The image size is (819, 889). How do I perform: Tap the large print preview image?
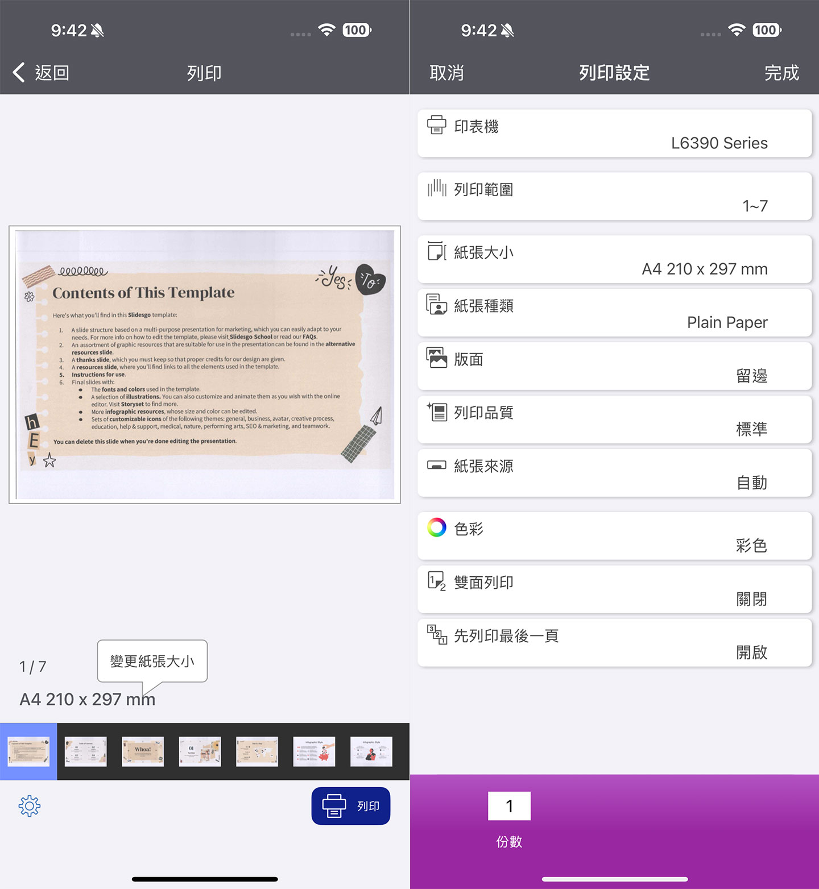tap(205, 365)
